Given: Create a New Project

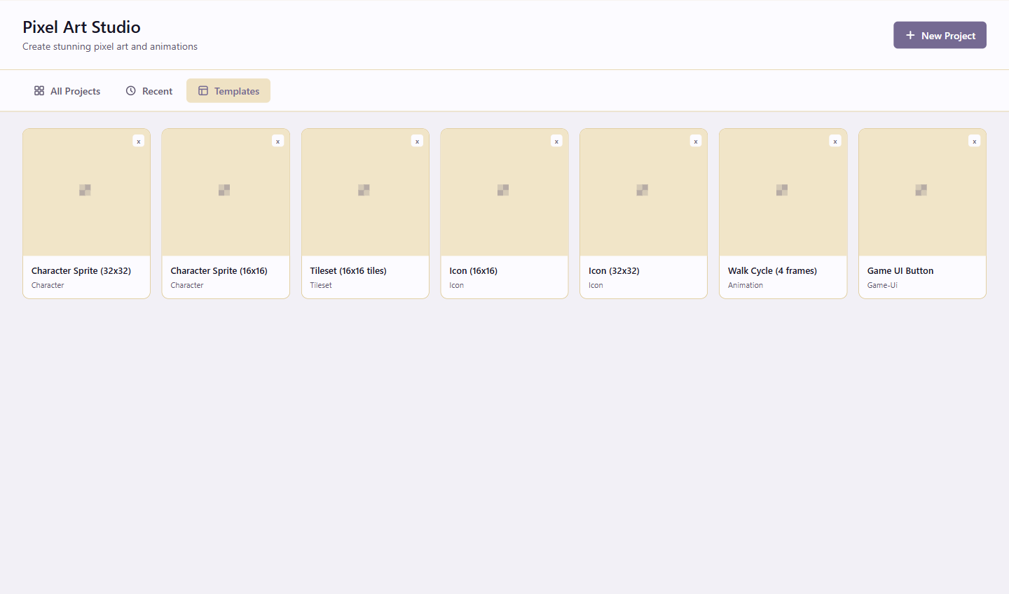Looking at the screenshot, I should [940, 35].
